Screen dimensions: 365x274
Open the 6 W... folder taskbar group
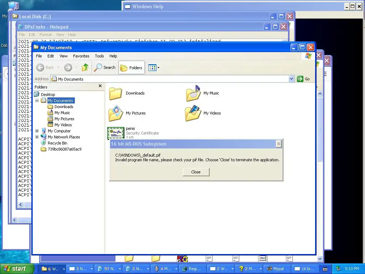pyautogui.click(x=52, y=269)
